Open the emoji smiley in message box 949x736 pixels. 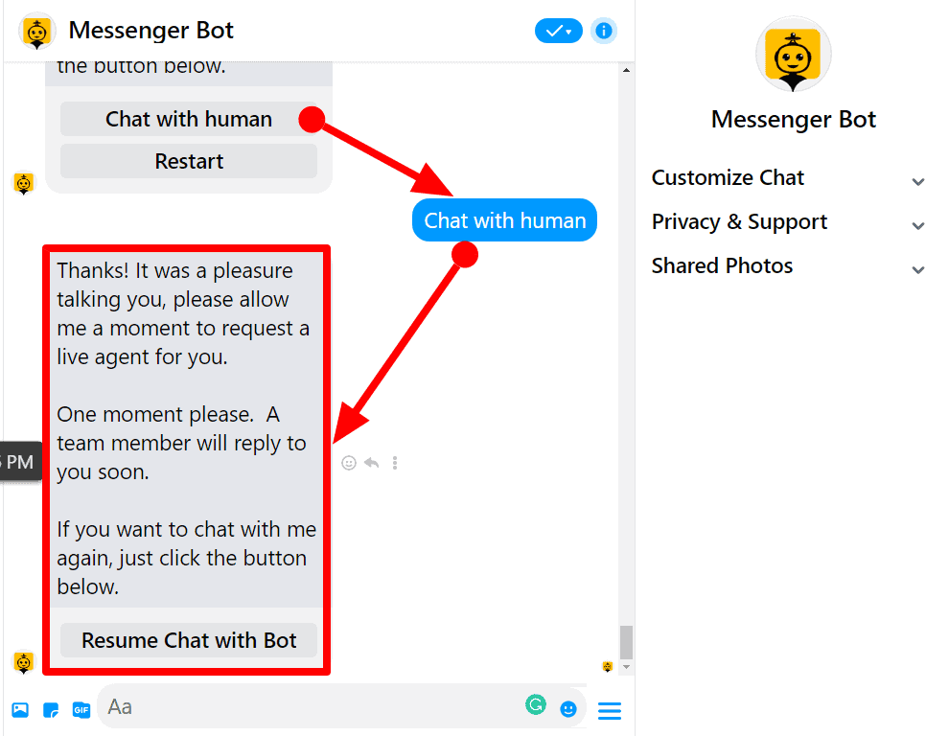567,709
